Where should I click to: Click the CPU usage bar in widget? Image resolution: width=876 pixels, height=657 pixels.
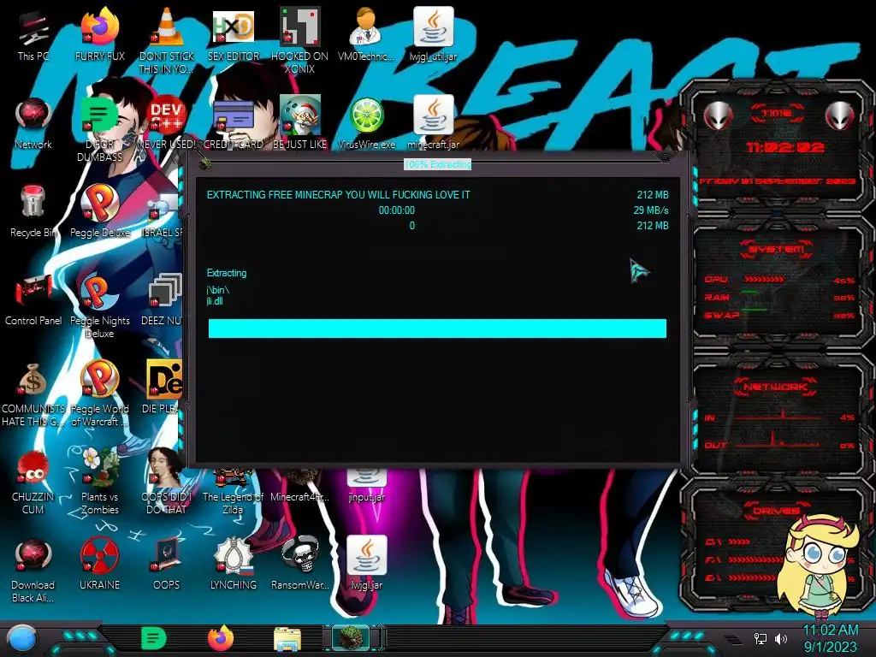(x=764, y=280)
